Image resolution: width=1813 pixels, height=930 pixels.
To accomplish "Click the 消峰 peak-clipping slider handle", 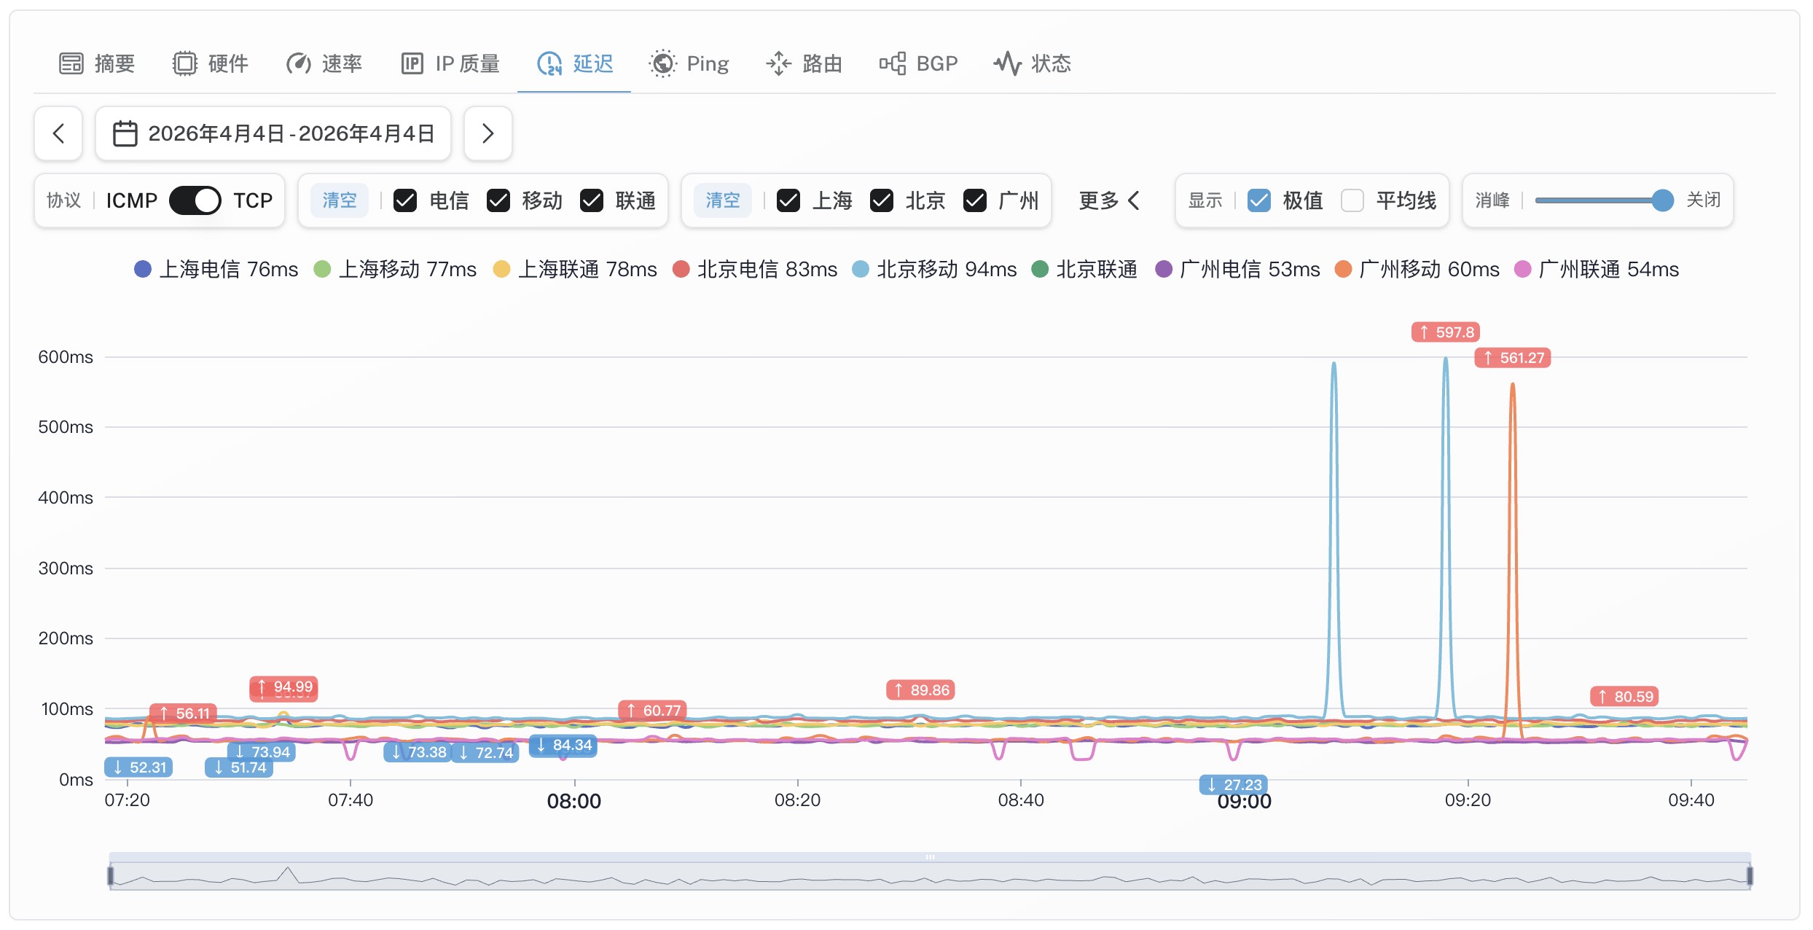I will tap(1662, 200).
